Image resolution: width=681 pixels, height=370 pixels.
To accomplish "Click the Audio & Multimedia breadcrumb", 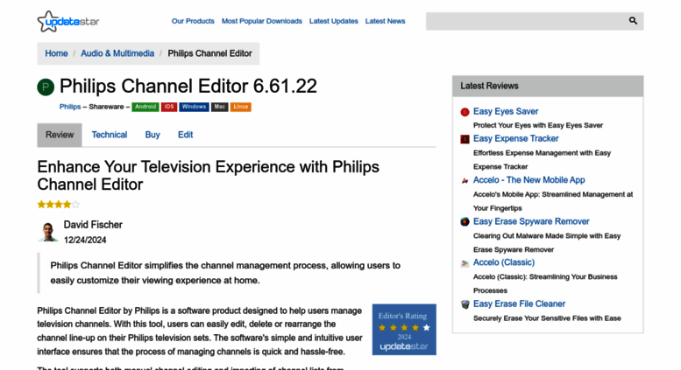I will (x=117, y=53).
